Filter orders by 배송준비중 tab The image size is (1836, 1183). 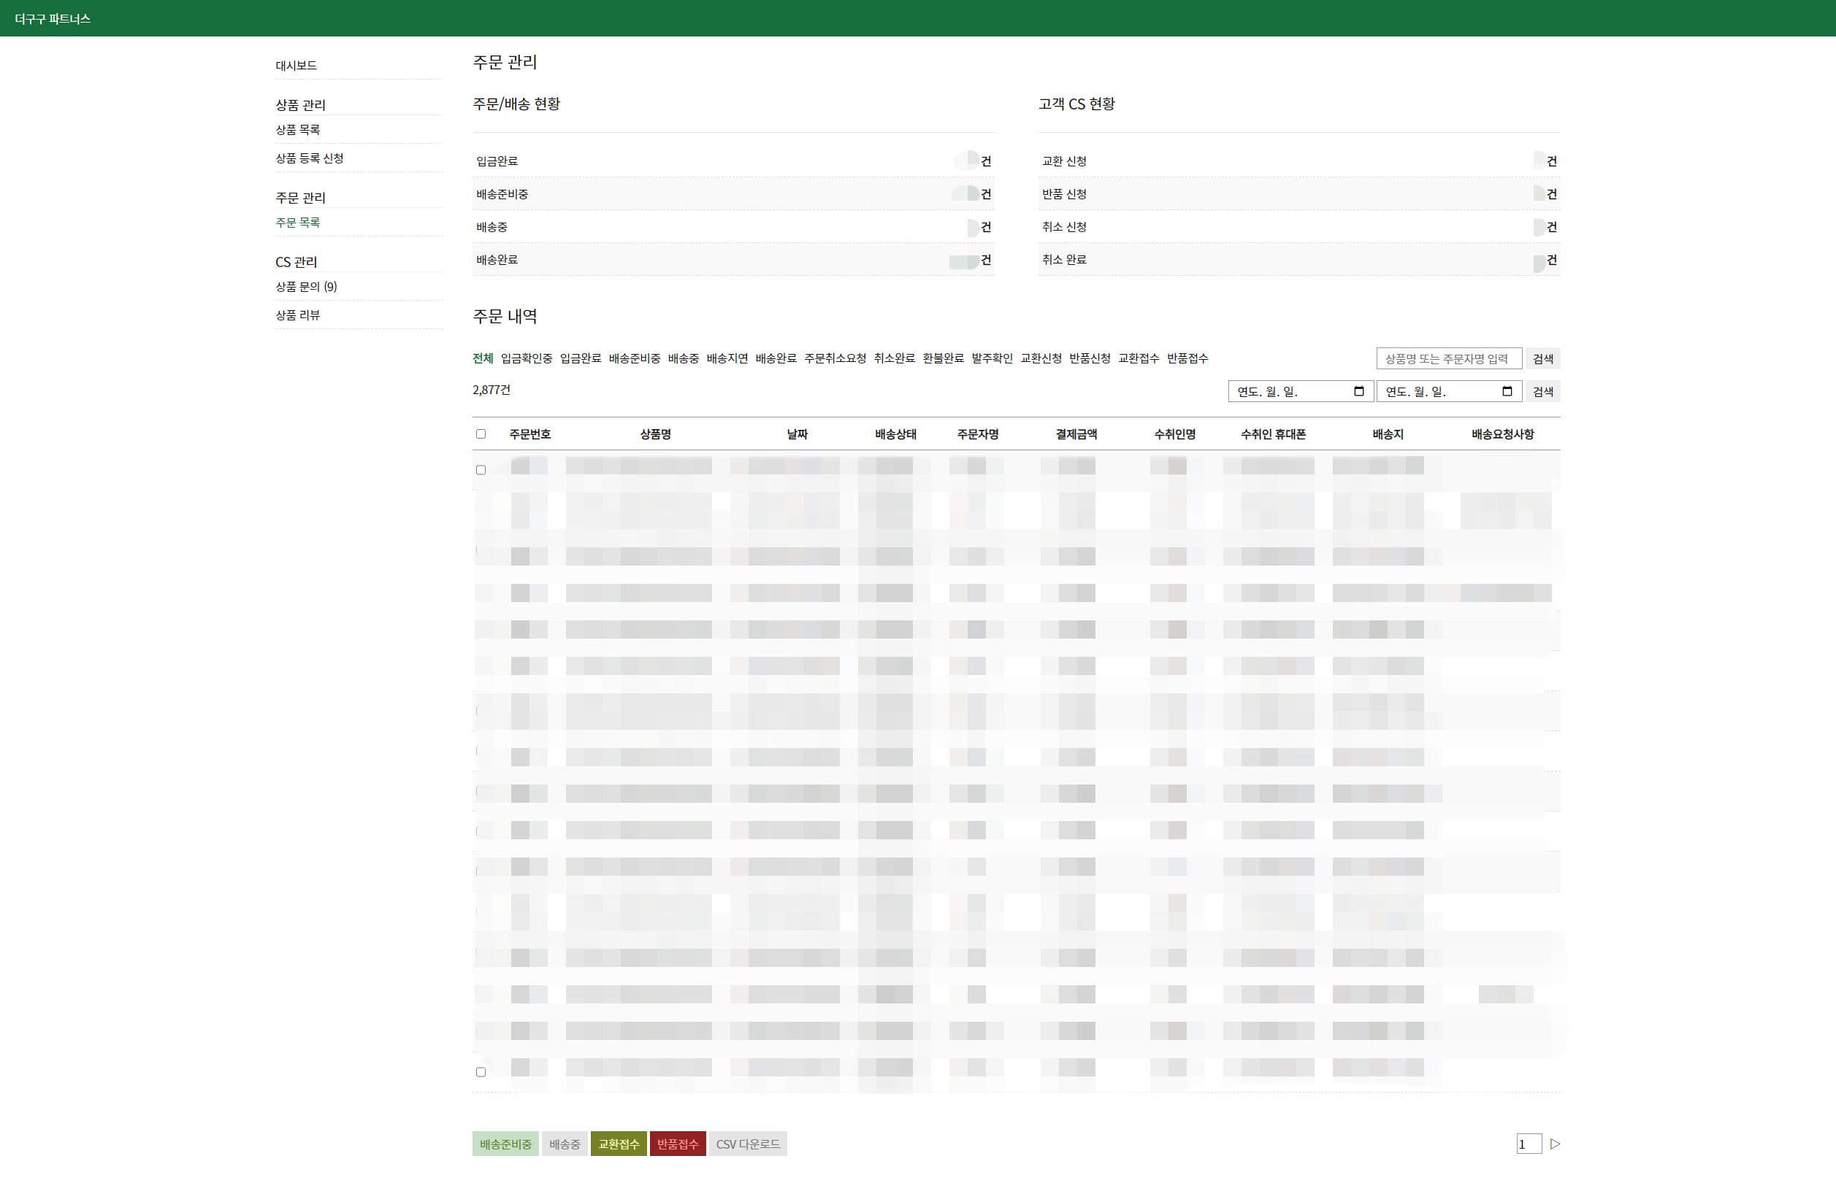[x=634, y=359]
